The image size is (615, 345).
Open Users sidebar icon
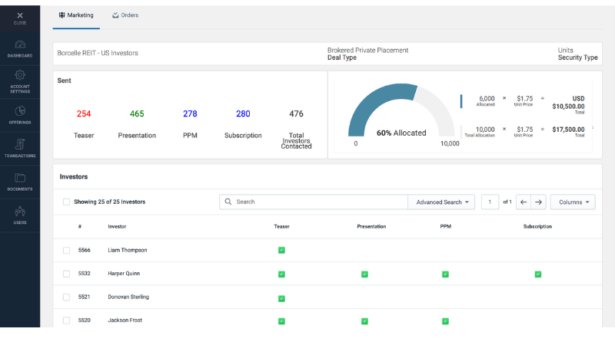tap(20, 214)
